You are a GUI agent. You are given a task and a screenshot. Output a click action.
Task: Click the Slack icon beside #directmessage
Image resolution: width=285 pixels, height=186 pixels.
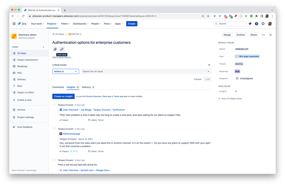point(61,134)
